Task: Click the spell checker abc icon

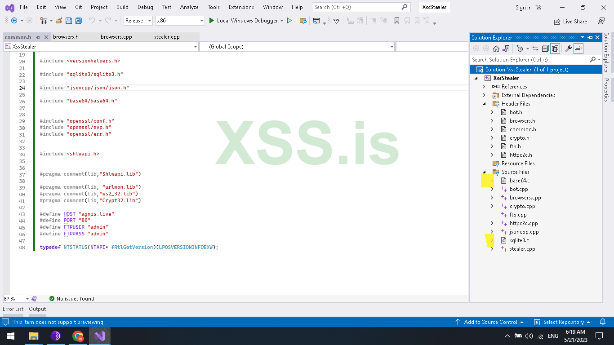Action: pos(336,21)
